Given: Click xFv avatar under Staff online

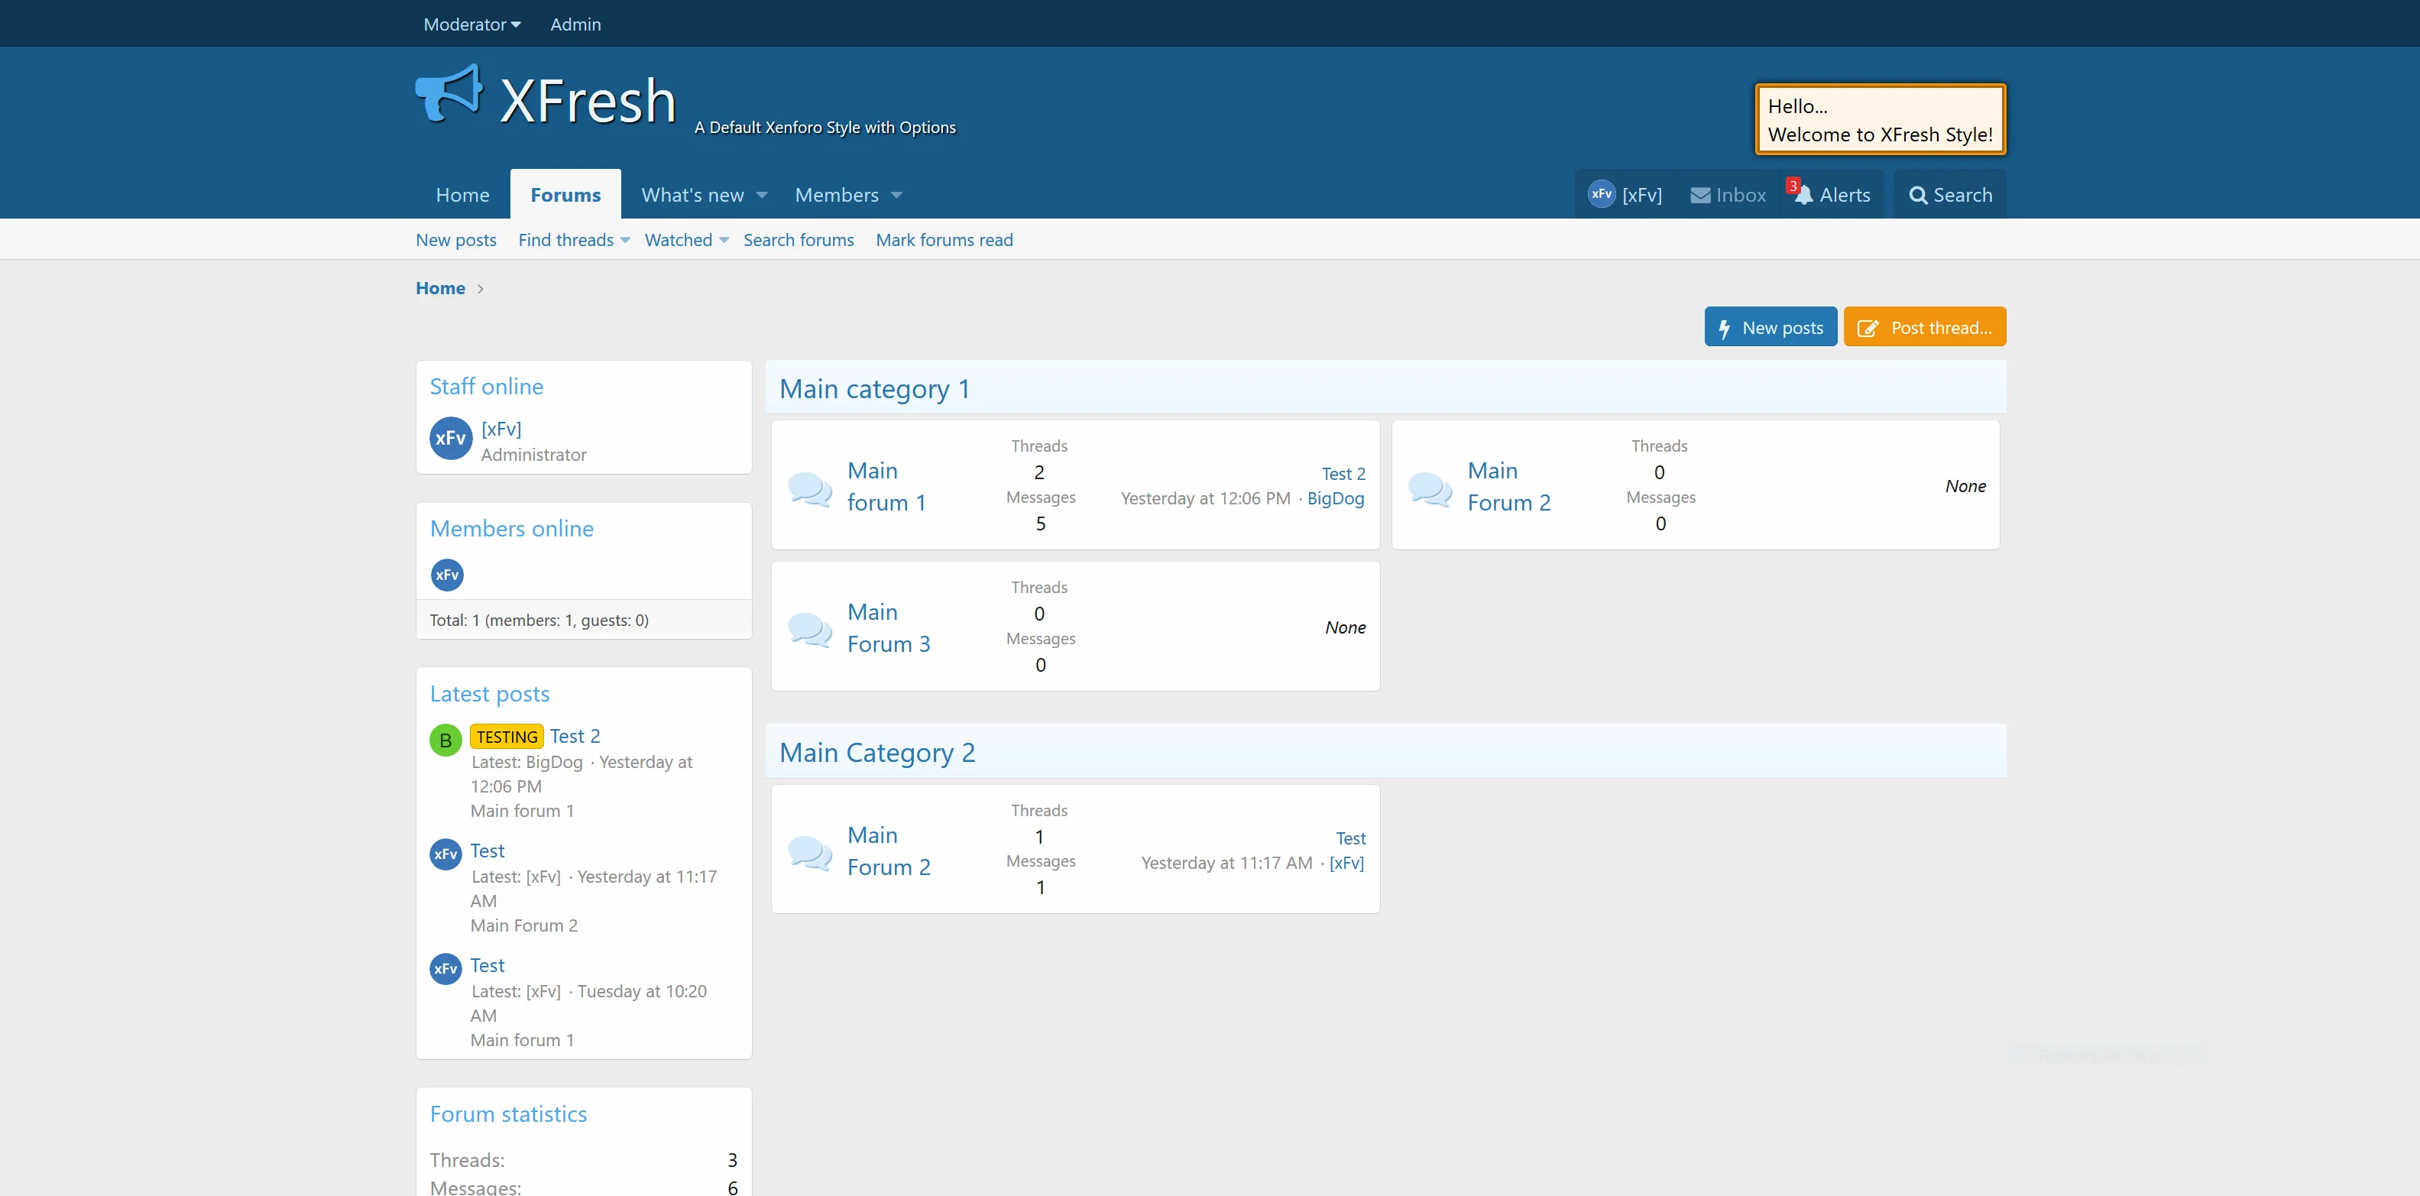Looking at the screenshot, I should pos(451,438).
